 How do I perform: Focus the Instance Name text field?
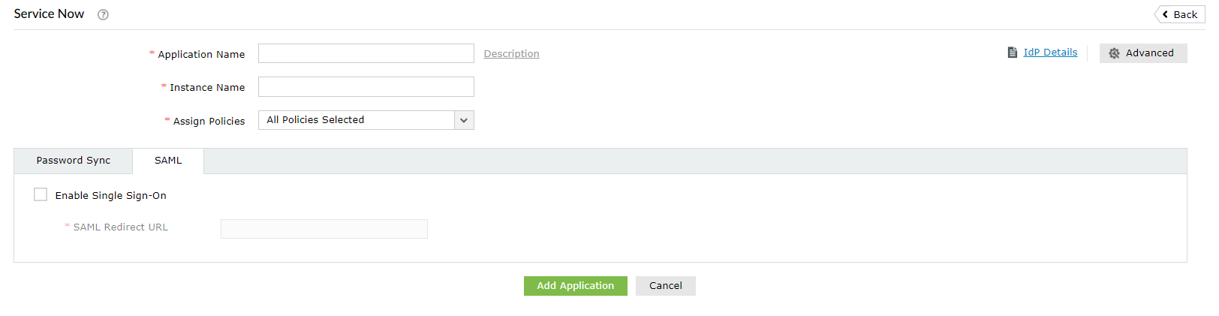coord(366,87)
